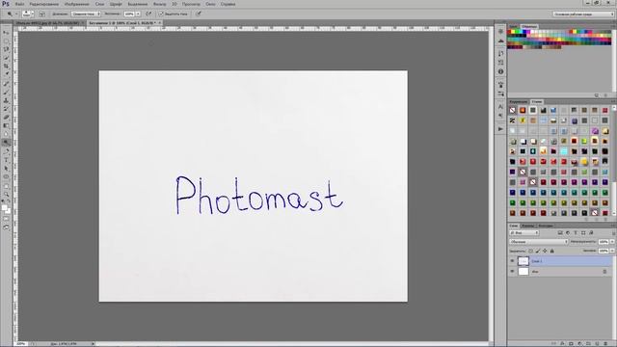The width and height of the screenshot is (617, 347).
Task: Click the delete layer trash icon
Action: tap(605, 344)
